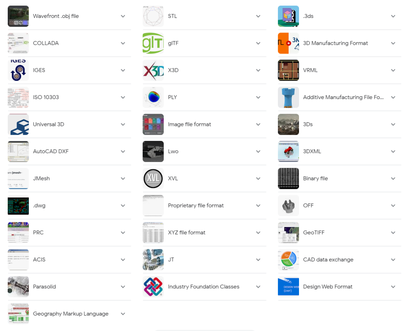Screen dimensions: 416x331
Task: Click the Design Web Format blue icon
Action: (x=288, y=287)
